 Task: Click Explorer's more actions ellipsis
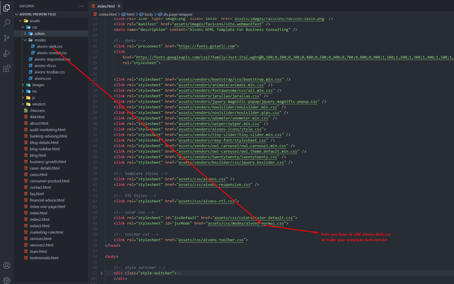tap(81, 6)
